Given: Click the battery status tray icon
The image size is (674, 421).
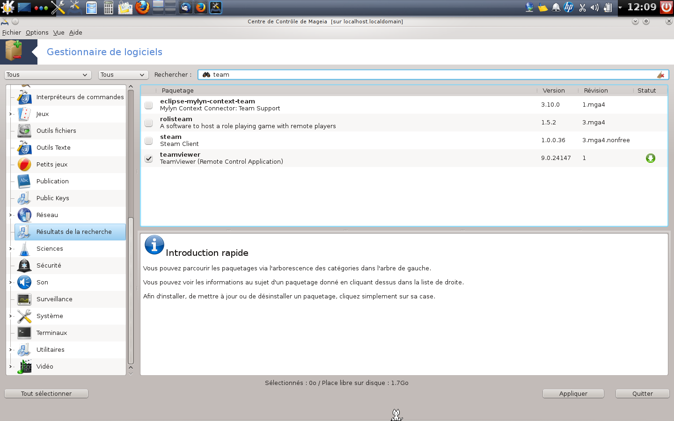Looking at the screenshot, I should (x=608, y=7).
